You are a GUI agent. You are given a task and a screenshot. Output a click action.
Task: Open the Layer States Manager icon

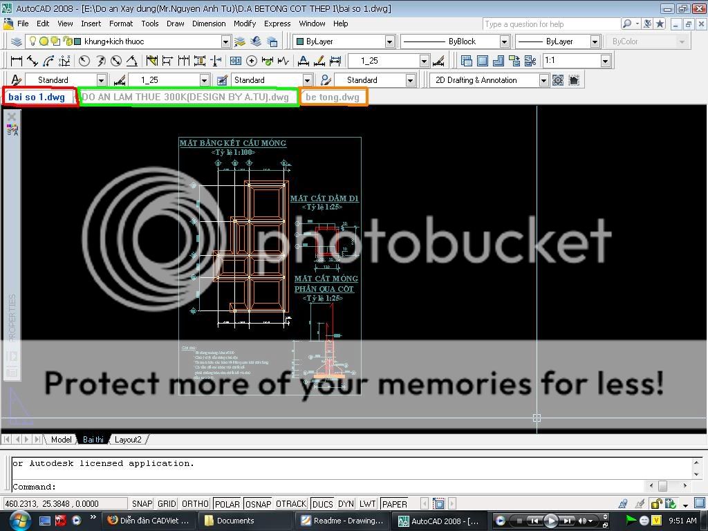272,41
